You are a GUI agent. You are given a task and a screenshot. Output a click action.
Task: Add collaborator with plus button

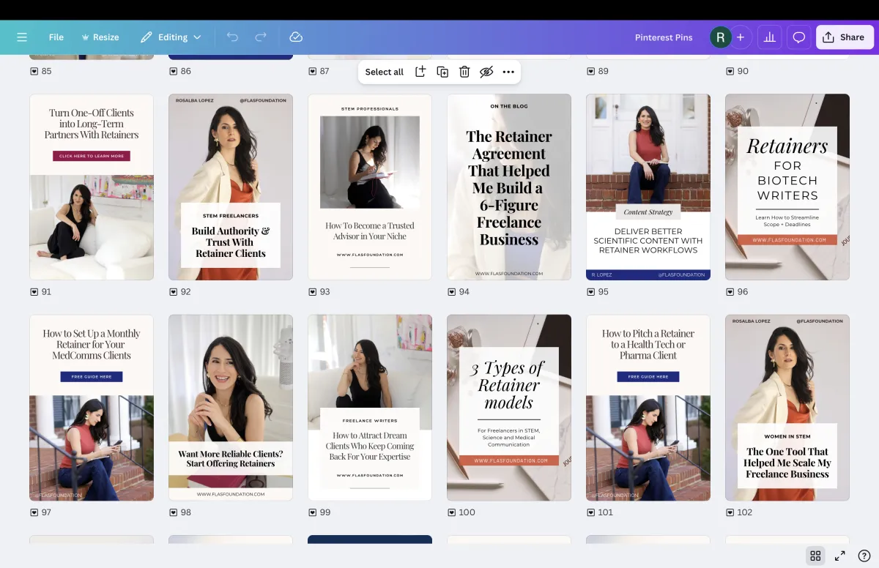tap(741, 37)
